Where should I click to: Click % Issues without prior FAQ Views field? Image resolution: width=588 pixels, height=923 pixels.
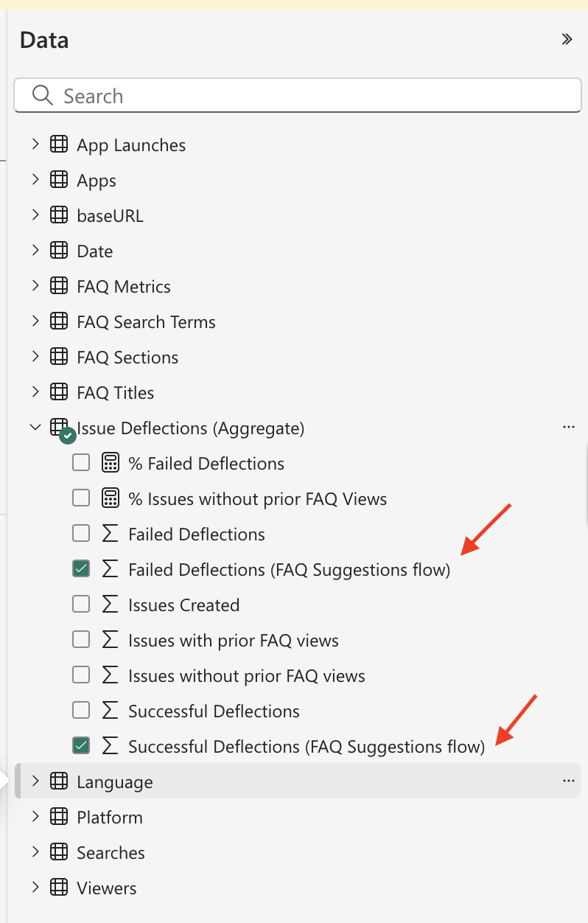click(257, 499)
